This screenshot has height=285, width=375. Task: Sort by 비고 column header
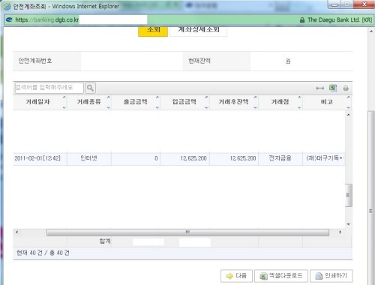pos(327,102)
